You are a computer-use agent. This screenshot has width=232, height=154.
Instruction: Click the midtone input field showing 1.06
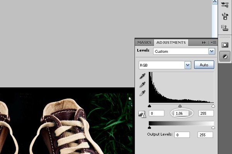point(181,114)
